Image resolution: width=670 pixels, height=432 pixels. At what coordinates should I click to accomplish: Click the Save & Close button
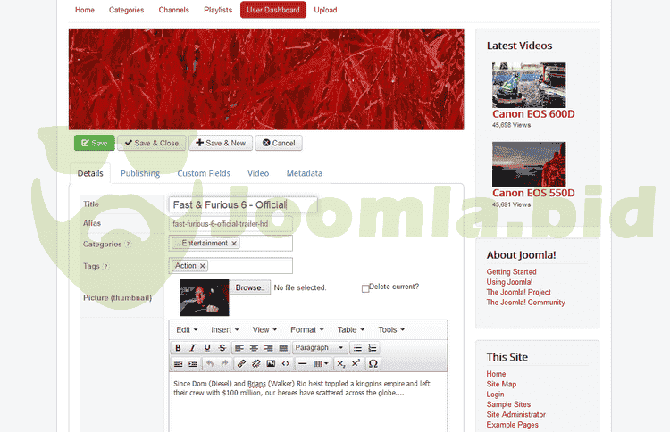(x=150, y=143)
